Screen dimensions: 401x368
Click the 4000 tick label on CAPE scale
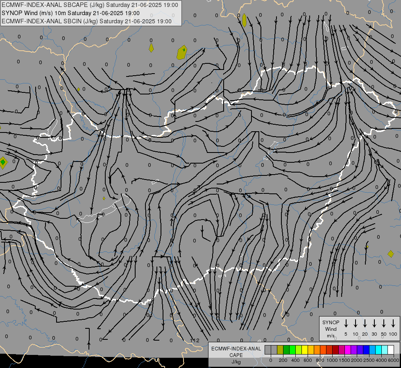[381, 360]
